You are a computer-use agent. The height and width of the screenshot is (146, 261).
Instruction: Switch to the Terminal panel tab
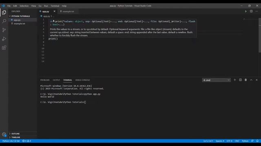click(x=67, y=80)
